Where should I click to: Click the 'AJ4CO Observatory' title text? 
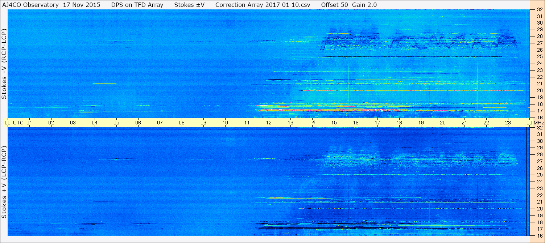(30, 5)
